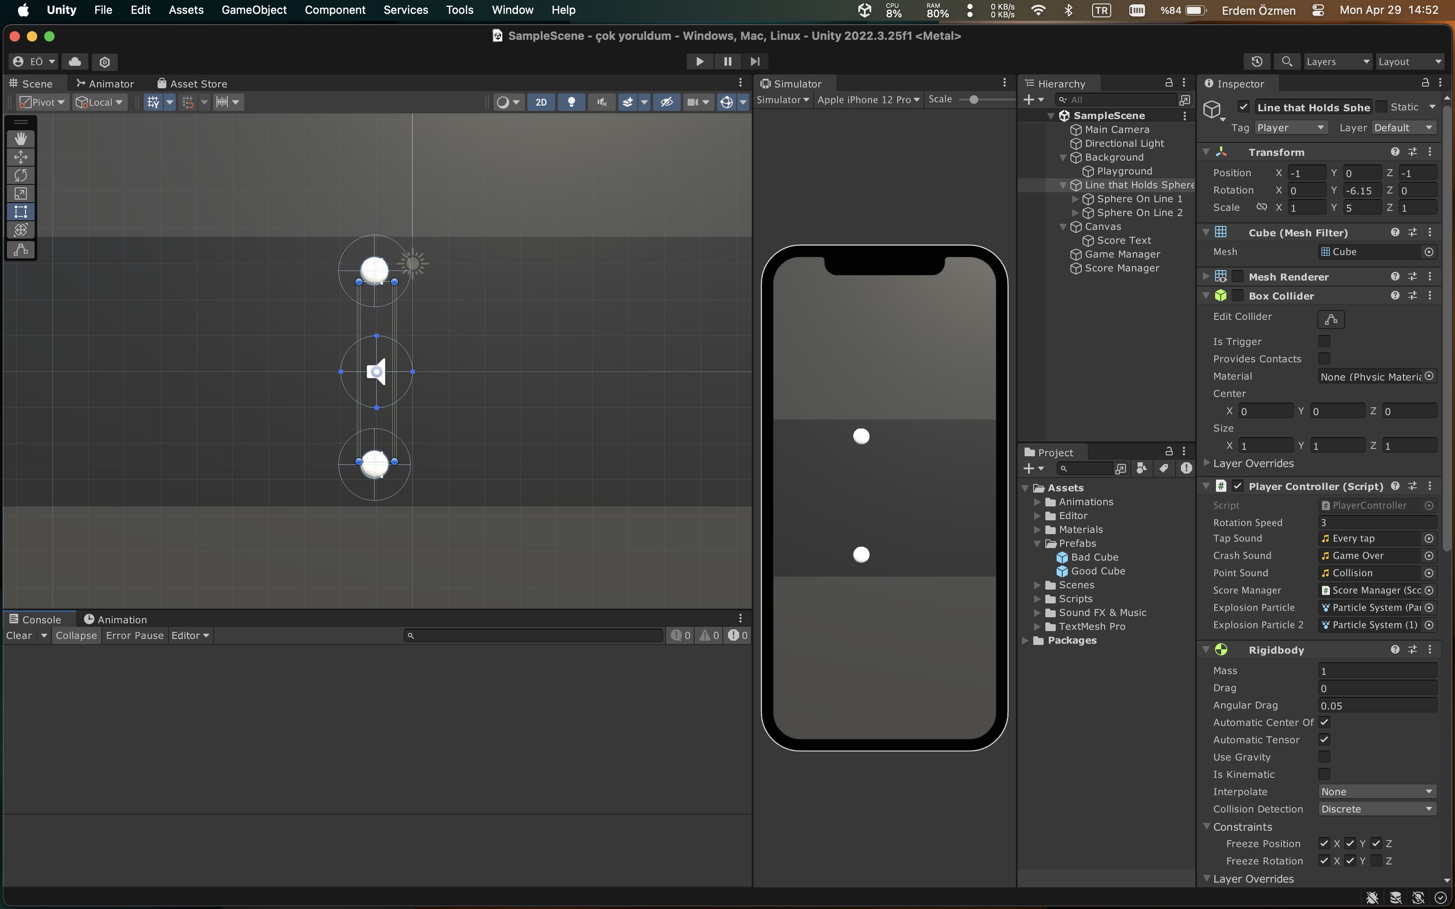Open the Tag dropdown set to Player
Screen dimensions: 1455x909
click(1290, 127)
